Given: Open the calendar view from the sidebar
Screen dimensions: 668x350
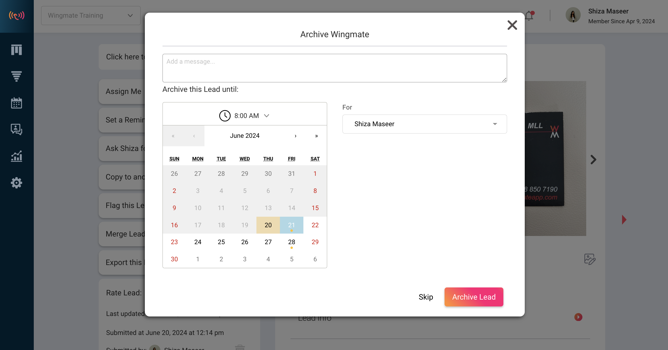Looking at the screenshot, I should click(x=17, y=103).
